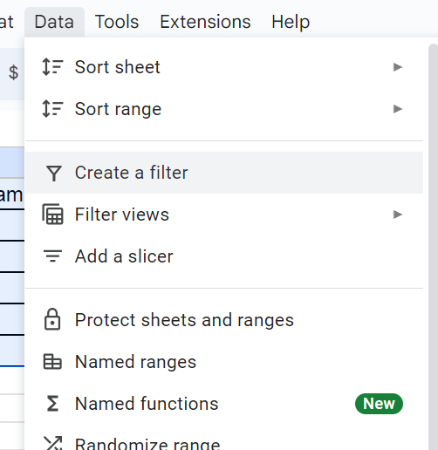
Task: Open the Tools menu
Action: point(117,22)
